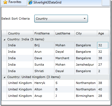Click the Country cell United Kingdom in Henryk row
Screen dimensions: 112x106
pos(20,83)
